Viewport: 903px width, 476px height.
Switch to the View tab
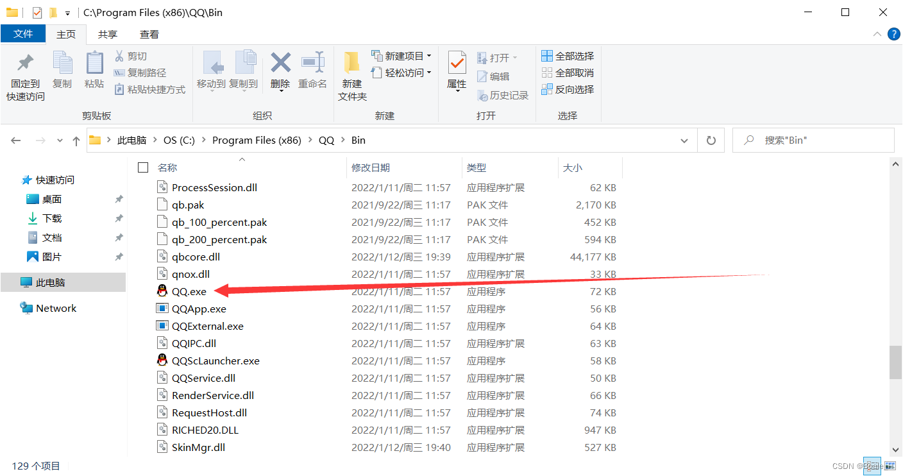point(149,35)
